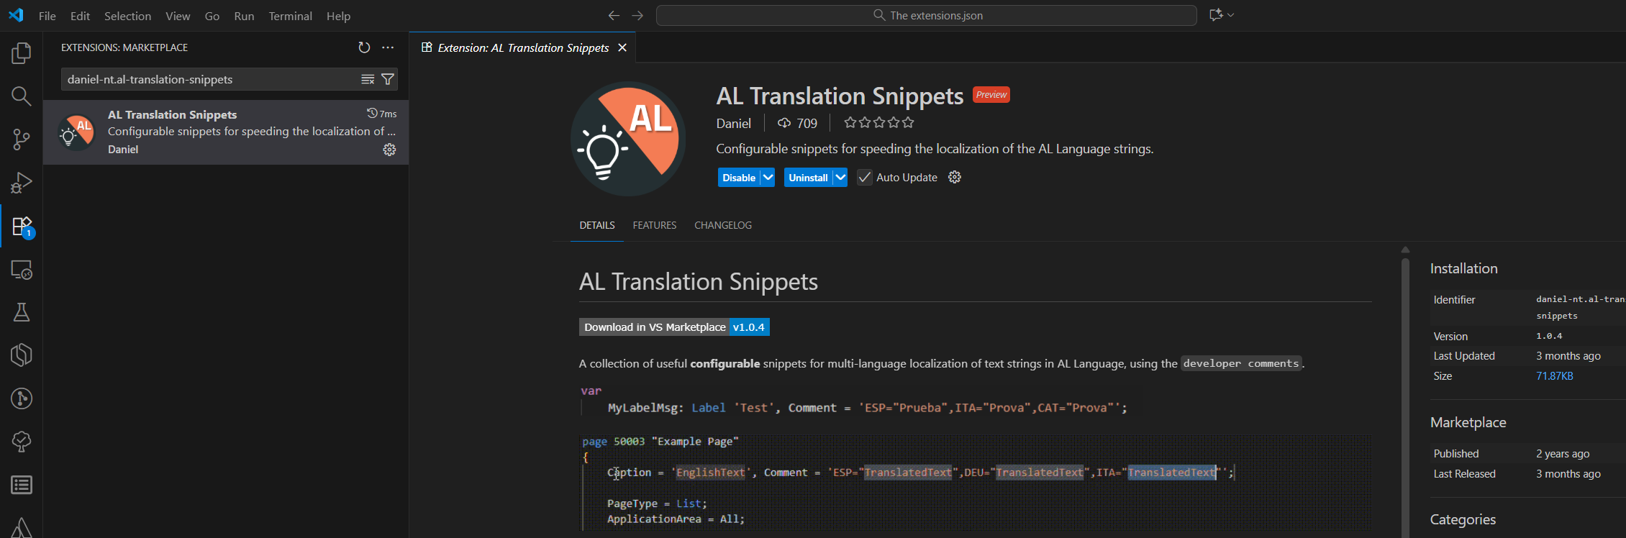Click the 'developer comments' inline code text

point(1241,363)
